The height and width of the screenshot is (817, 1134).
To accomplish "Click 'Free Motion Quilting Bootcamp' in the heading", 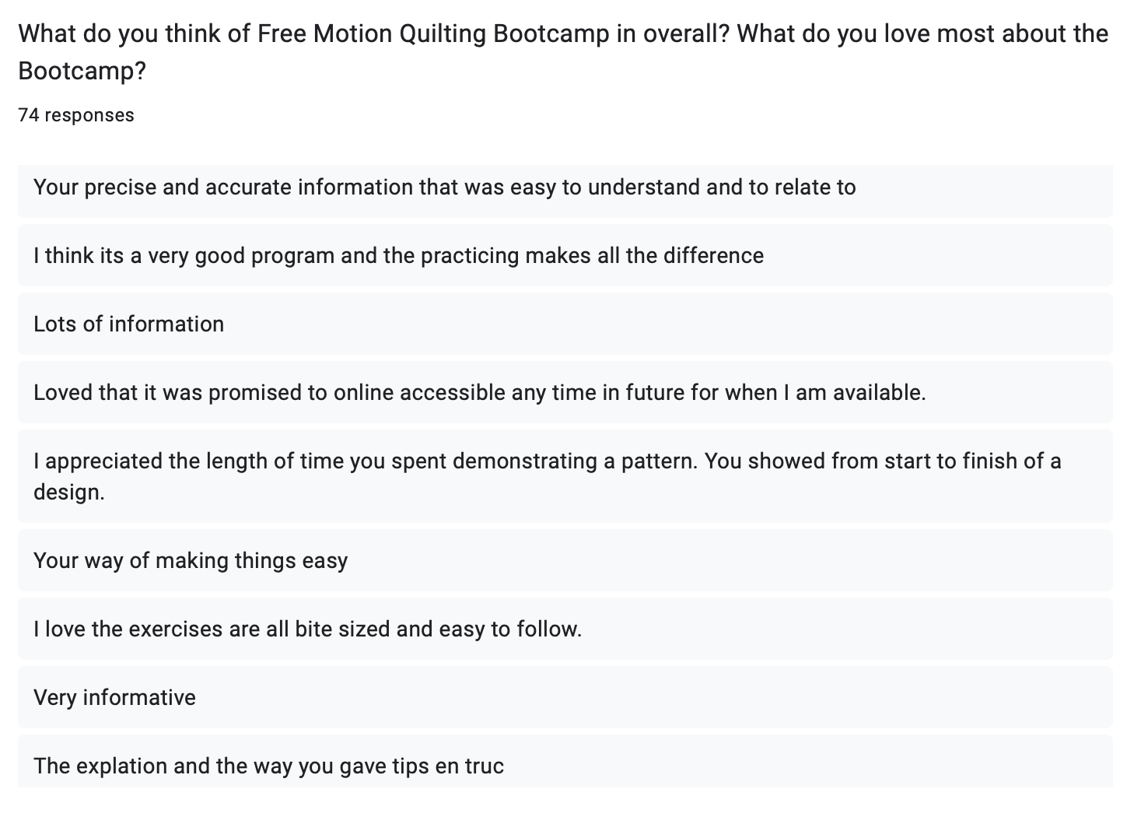I will pyautogui.click(x=433, y=34).
